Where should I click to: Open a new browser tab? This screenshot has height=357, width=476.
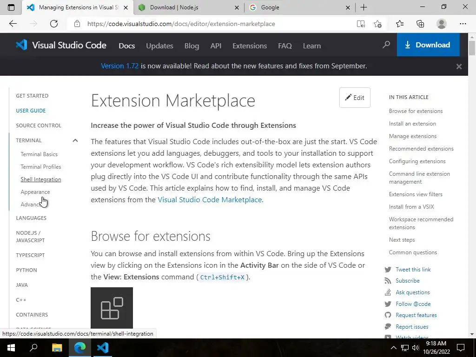pos(364,7)
